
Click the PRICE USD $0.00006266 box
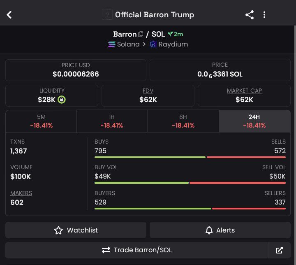[x=76, y=70]
